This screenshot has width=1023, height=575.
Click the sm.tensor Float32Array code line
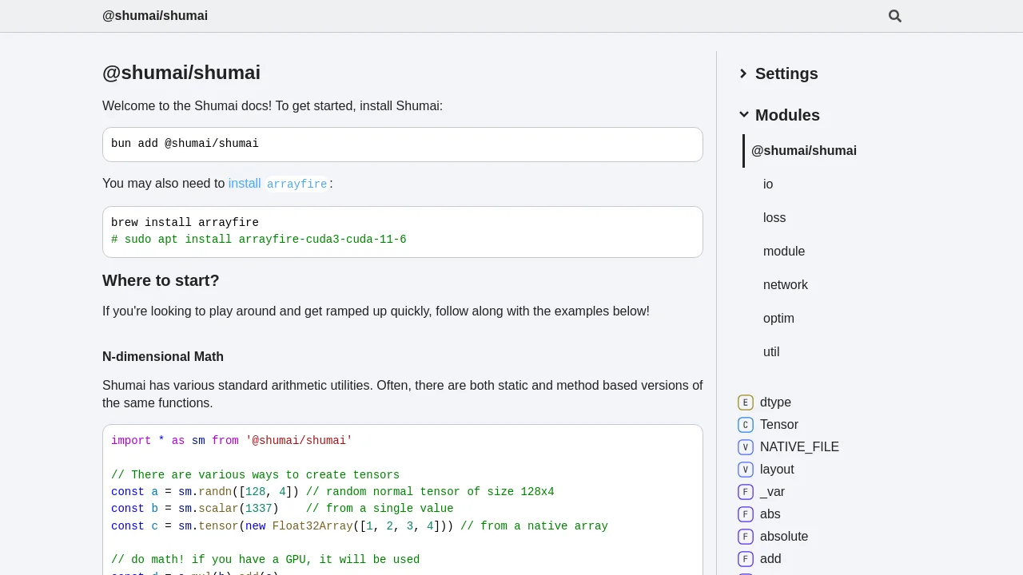tap(360, 526)
